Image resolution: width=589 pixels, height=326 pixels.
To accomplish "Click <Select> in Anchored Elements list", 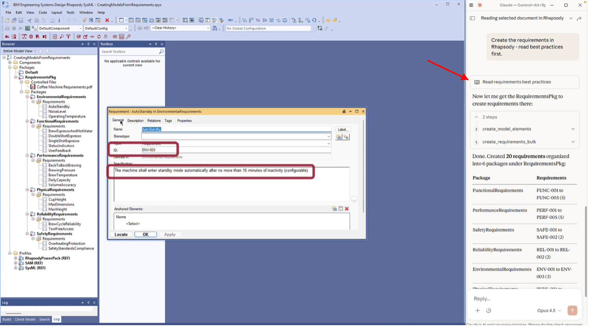I will click(133, 224).
